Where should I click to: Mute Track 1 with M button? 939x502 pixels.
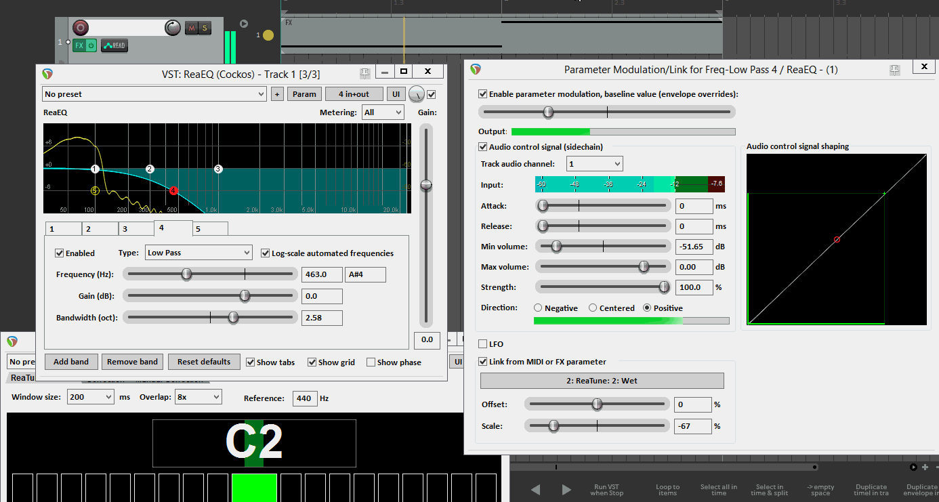pyautogui.click(x=192, y=28)
